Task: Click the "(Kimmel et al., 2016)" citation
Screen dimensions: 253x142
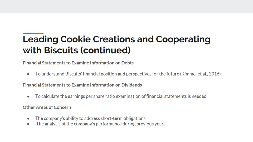Action: click(x=200, y=74)
